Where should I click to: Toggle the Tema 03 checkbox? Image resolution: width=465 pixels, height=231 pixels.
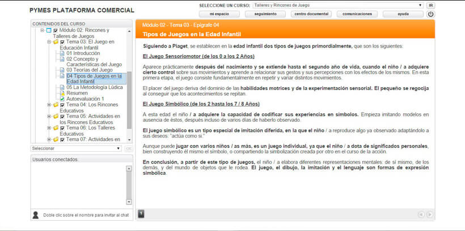[x=62, y=42]
